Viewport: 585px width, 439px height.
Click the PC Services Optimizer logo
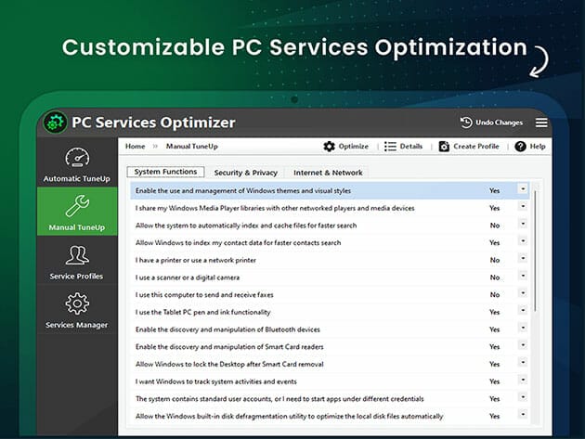click(x=55, y=123)
